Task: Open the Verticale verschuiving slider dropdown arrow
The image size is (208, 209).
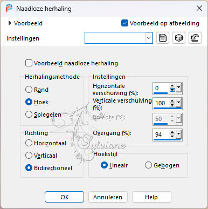Action: click(x=178, y=103)
